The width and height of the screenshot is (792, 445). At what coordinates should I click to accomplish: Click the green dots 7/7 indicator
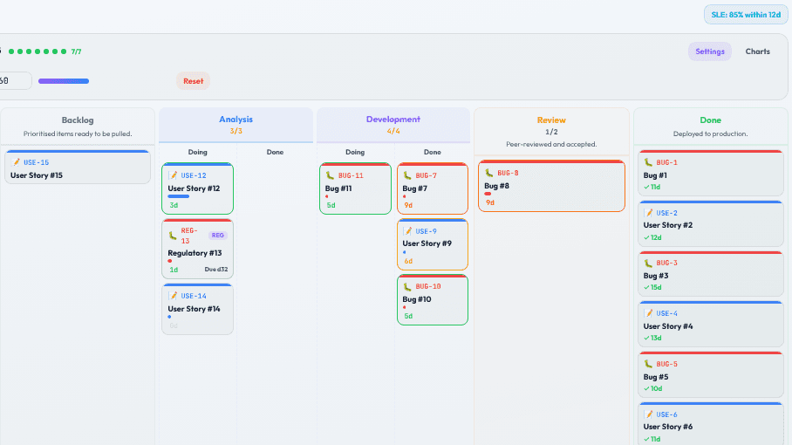[x=45, y=51]
